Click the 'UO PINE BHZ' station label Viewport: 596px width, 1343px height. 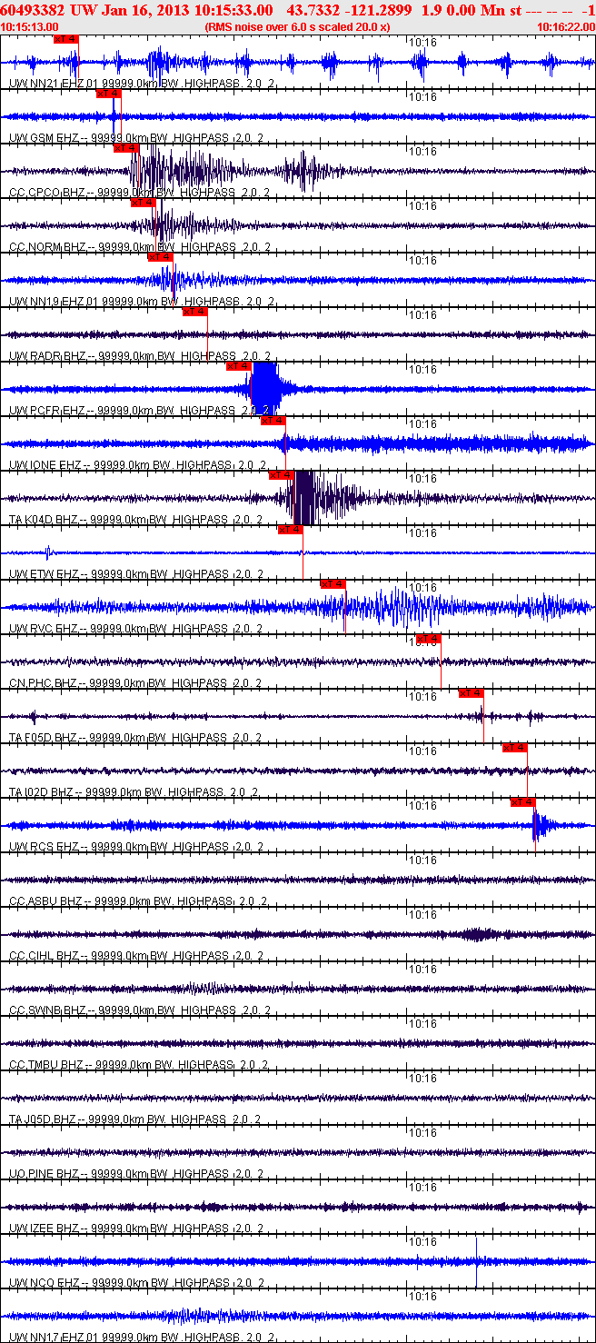click(x=44, y=1173)
